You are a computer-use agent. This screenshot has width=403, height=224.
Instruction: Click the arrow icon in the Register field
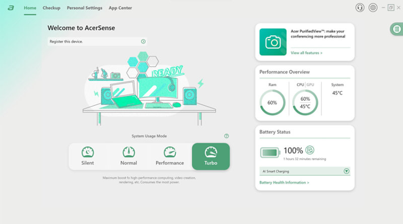tap(143, 41)
